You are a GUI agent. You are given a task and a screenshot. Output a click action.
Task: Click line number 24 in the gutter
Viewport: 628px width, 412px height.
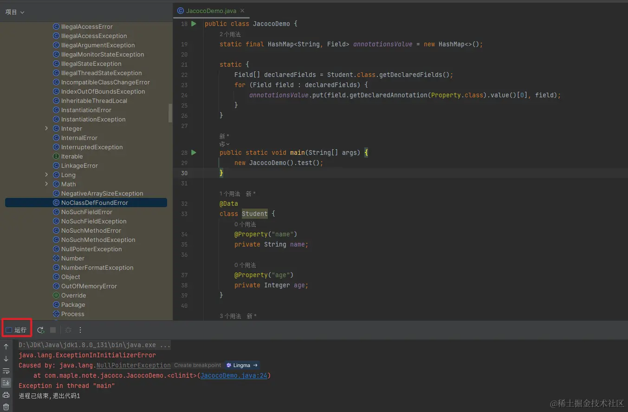coord(184,95)
